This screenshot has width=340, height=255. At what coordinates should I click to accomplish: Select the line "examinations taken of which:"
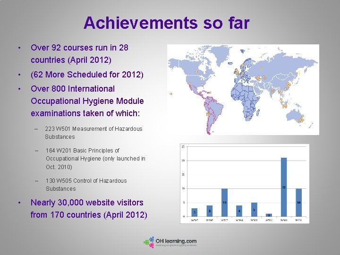point(85,113)
